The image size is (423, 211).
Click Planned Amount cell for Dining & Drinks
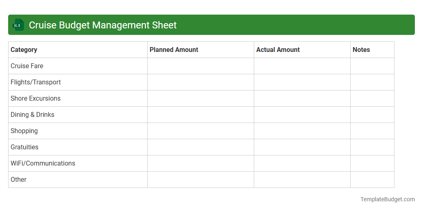(x=201, y=115)
